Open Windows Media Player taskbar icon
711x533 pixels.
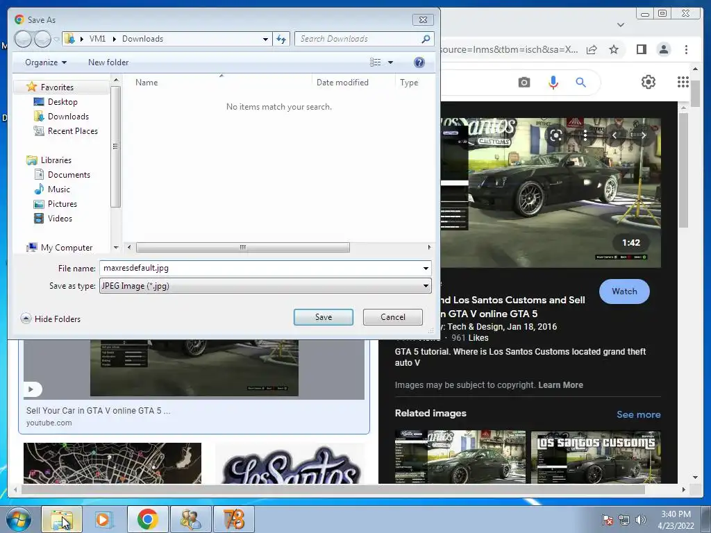point(103,519)
